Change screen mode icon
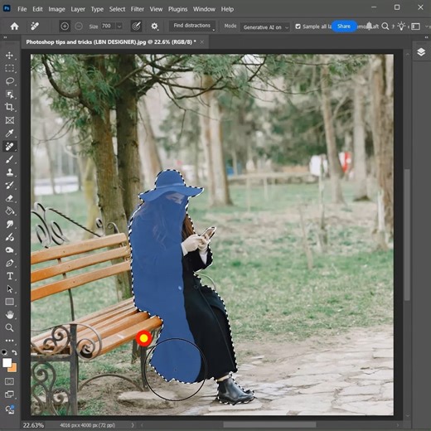Viewport: 431px width, 431px height. pyautogui.click(x=9, y=395)
